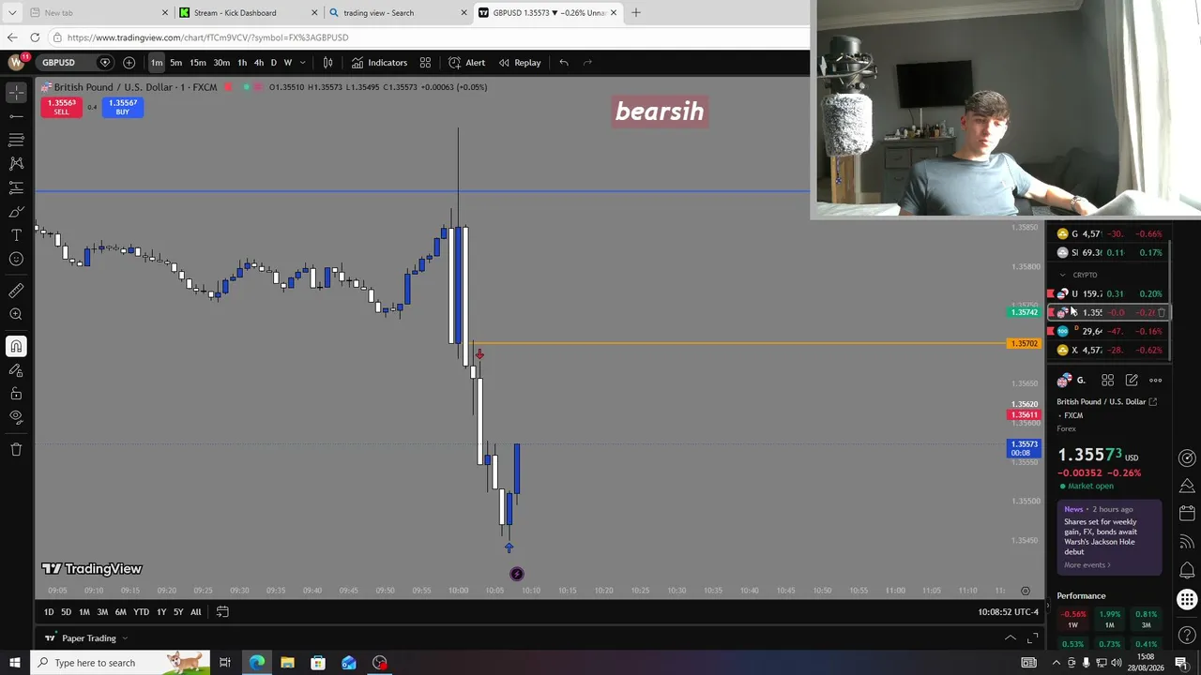This screenshot has width=1201, height=675.
Task: Open the user profile avatar menu
Action: pos(16,63)
